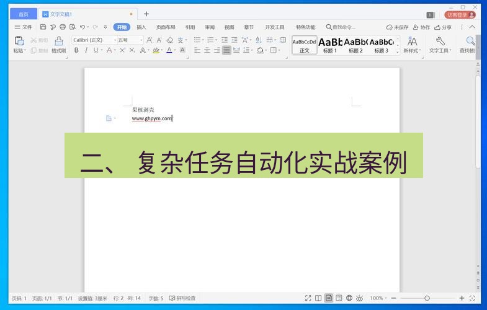The image size is (487, 310).
Task: Open Print Preview from quick access toolbar
Action: (73, 27)
